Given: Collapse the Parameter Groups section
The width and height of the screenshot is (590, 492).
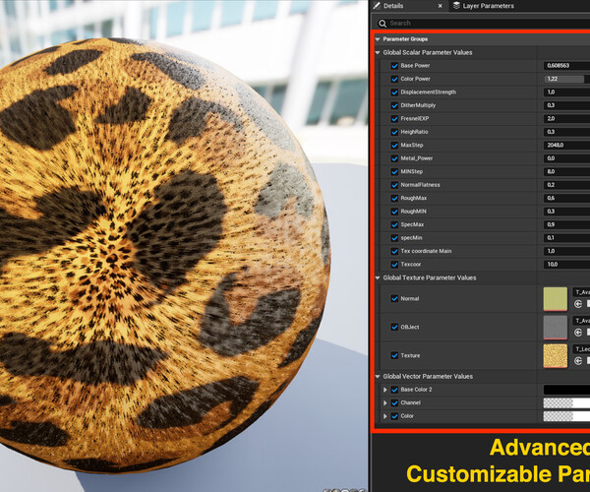Looking at the screenshot, I should [378, 39].
